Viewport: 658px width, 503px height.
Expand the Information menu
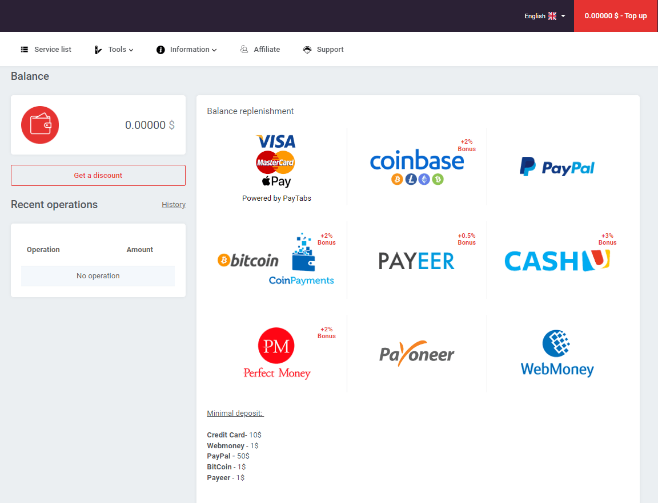click(186, 50)
